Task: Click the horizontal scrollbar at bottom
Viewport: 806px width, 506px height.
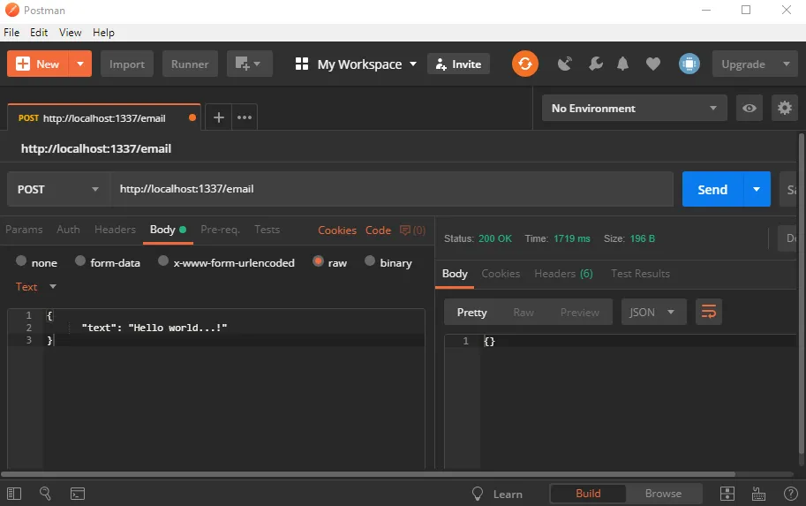Action: (368, 474)
